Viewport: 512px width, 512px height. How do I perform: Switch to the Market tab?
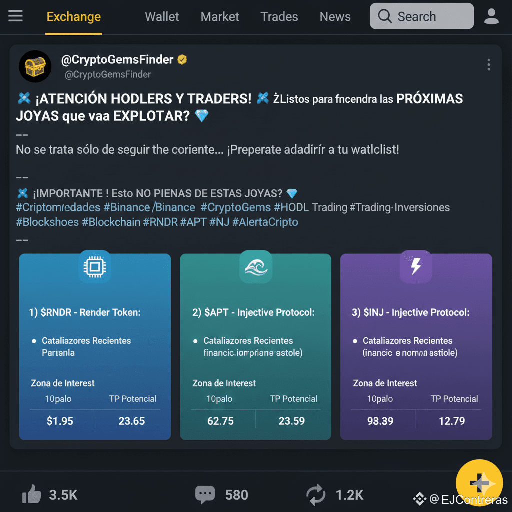click(220, 16)
